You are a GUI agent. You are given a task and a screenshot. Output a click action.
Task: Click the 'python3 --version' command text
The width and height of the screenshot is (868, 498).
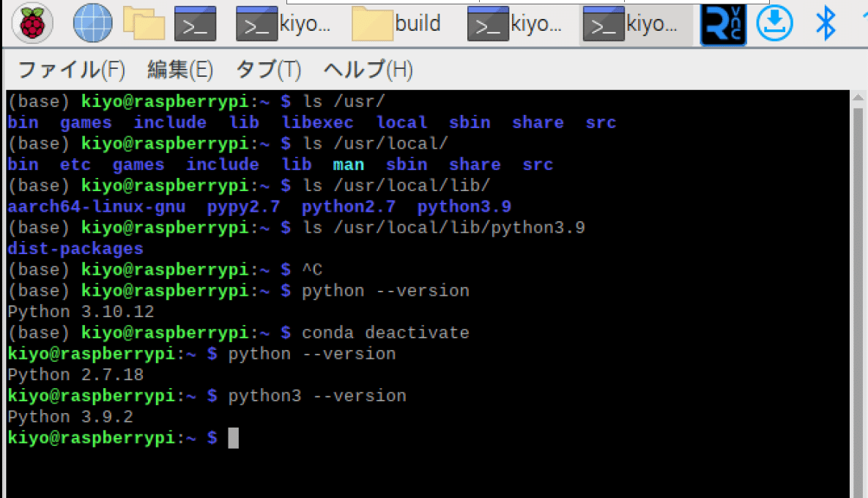pos(317,395)
